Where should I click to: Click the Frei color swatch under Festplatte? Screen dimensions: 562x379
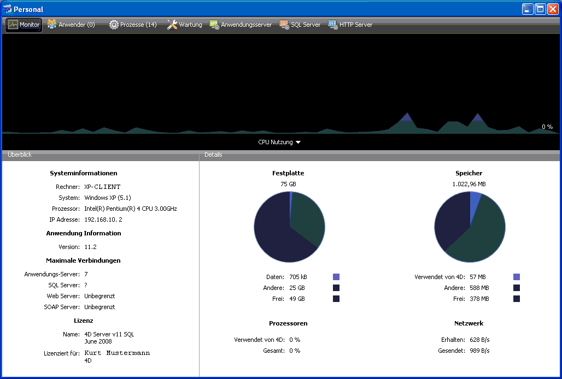click(336, 299)
